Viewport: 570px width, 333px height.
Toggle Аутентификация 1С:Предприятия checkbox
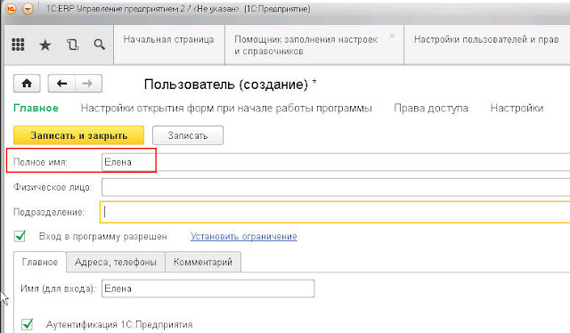28,324
